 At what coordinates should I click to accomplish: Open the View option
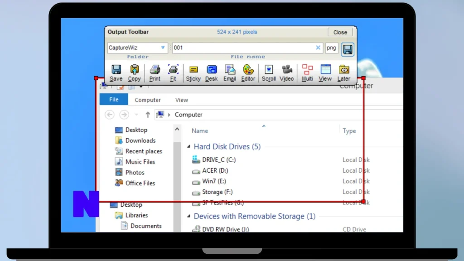325,73
